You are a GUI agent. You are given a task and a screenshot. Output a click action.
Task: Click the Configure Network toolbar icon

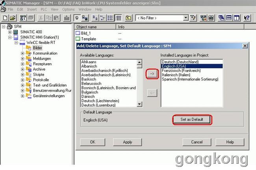(x=204, y=18)
